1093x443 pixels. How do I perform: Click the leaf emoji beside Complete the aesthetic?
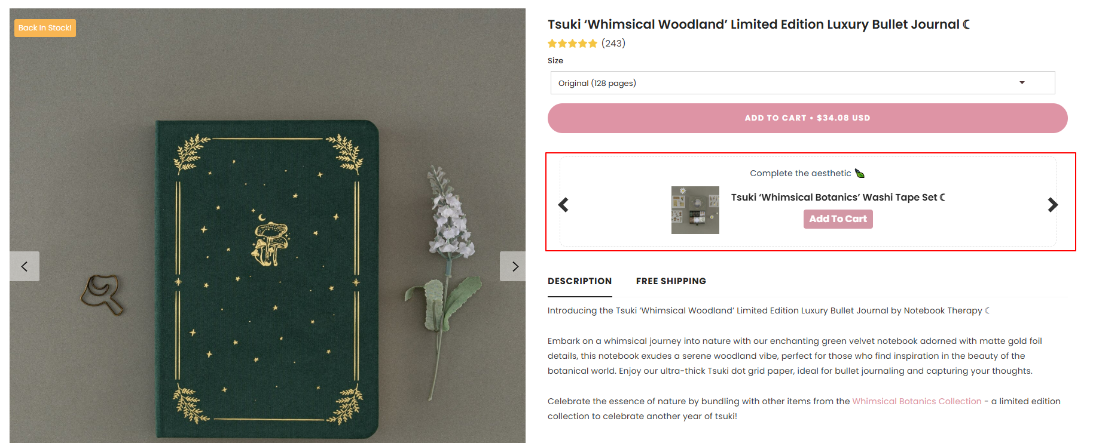tap(860, 173)
